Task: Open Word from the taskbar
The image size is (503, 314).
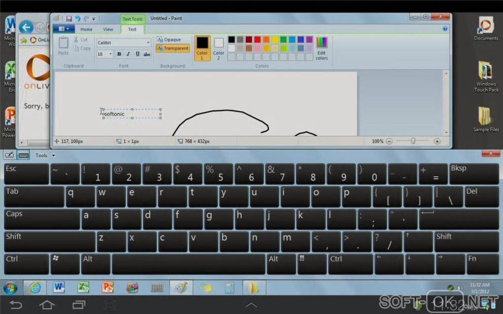Action: tap(59, 288)
